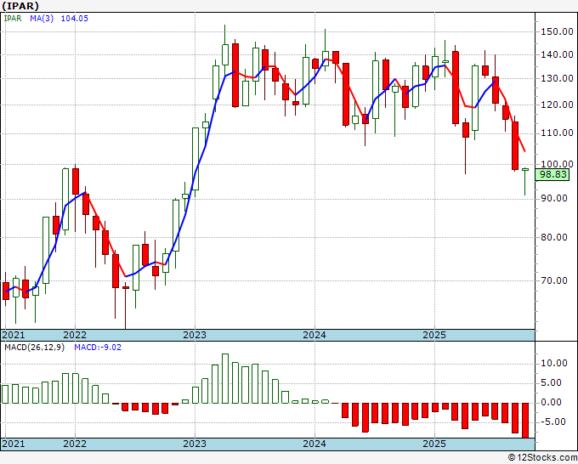Click the 2025 label on MACD timeline
Image resolution: width=578 pixels, height=464 pixels.
(x=434, y=444)
